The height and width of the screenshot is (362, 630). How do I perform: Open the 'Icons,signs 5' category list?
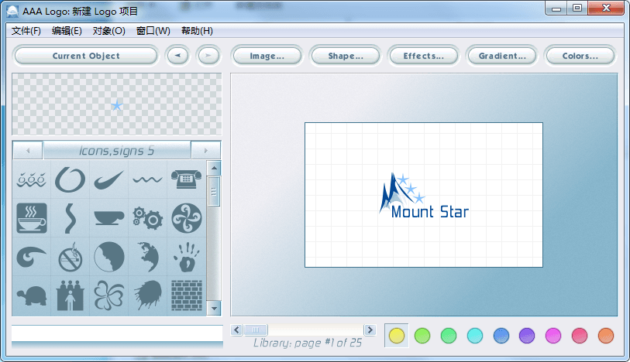116,151
